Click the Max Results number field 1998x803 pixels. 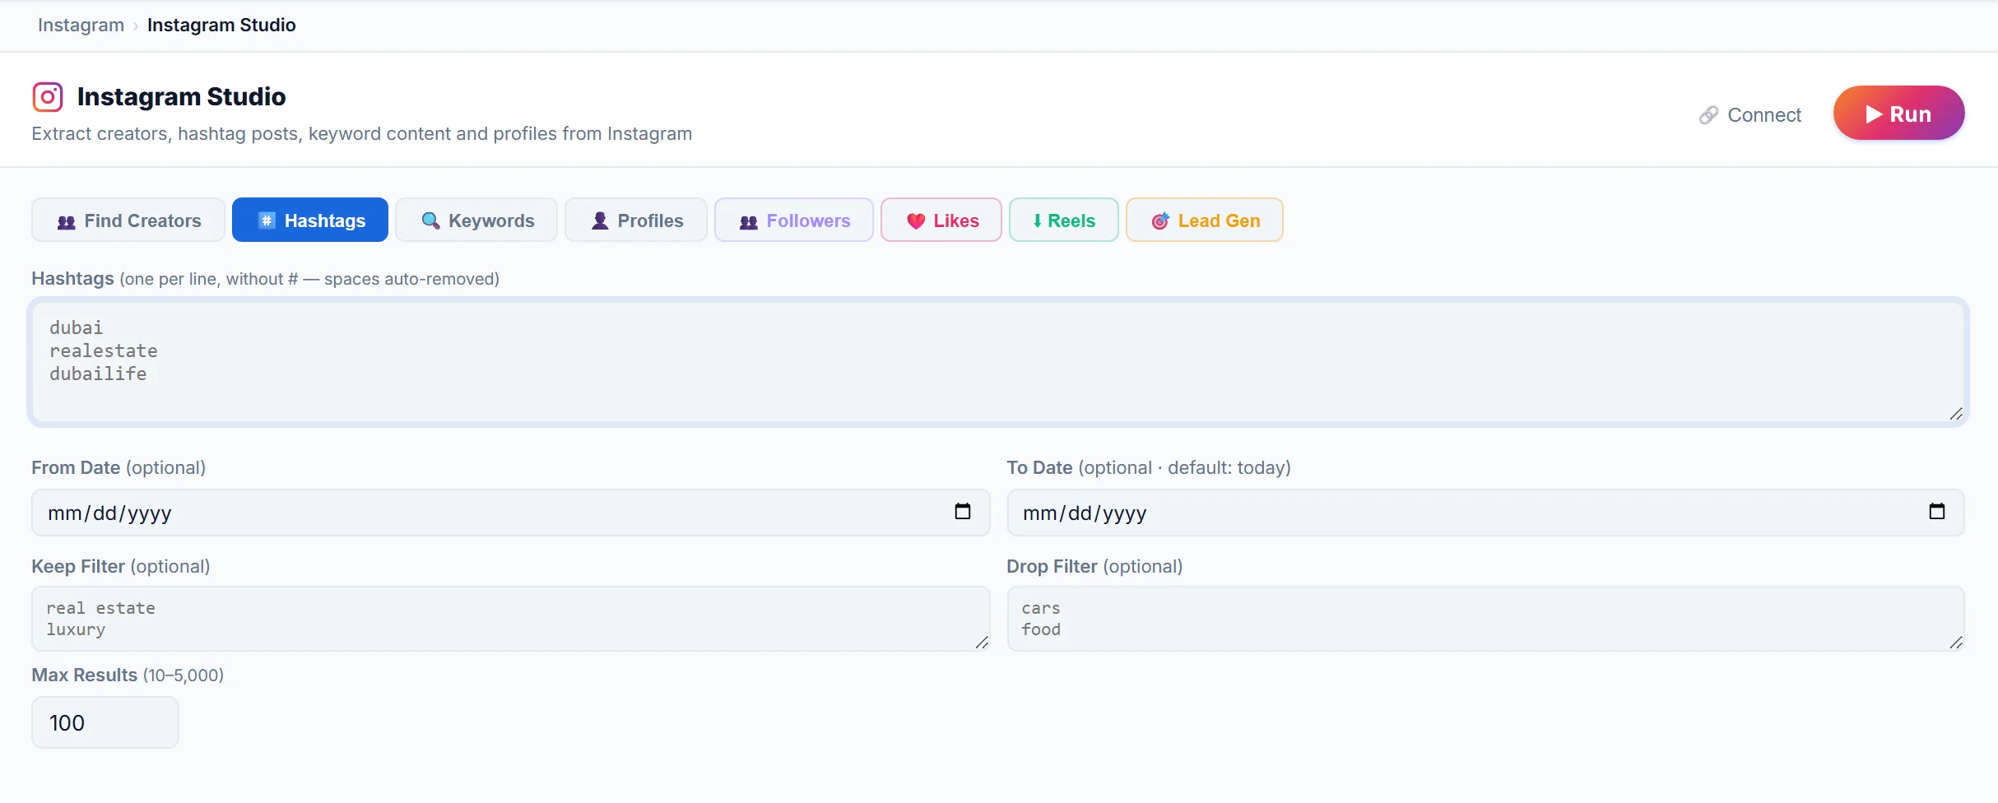pos(105,722)
